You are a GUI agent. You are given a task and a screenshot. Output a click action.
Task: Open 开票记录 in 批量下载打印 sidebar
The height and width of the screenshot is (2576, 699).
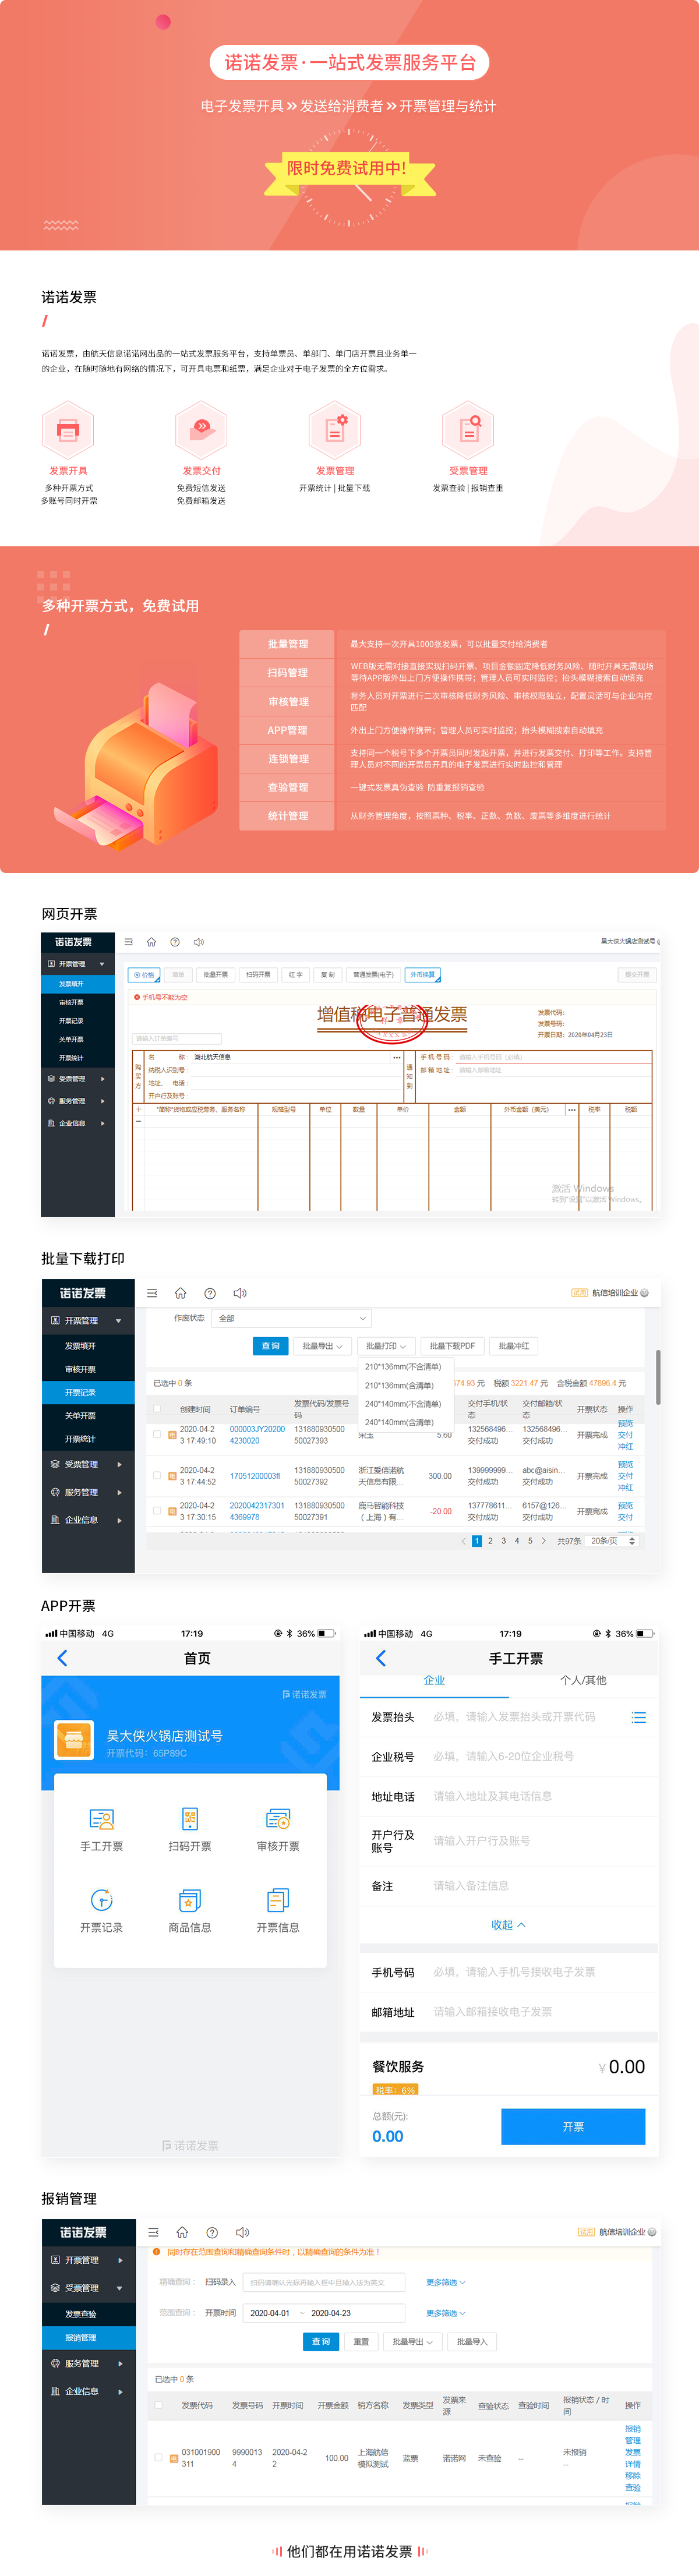(88, 1393)
